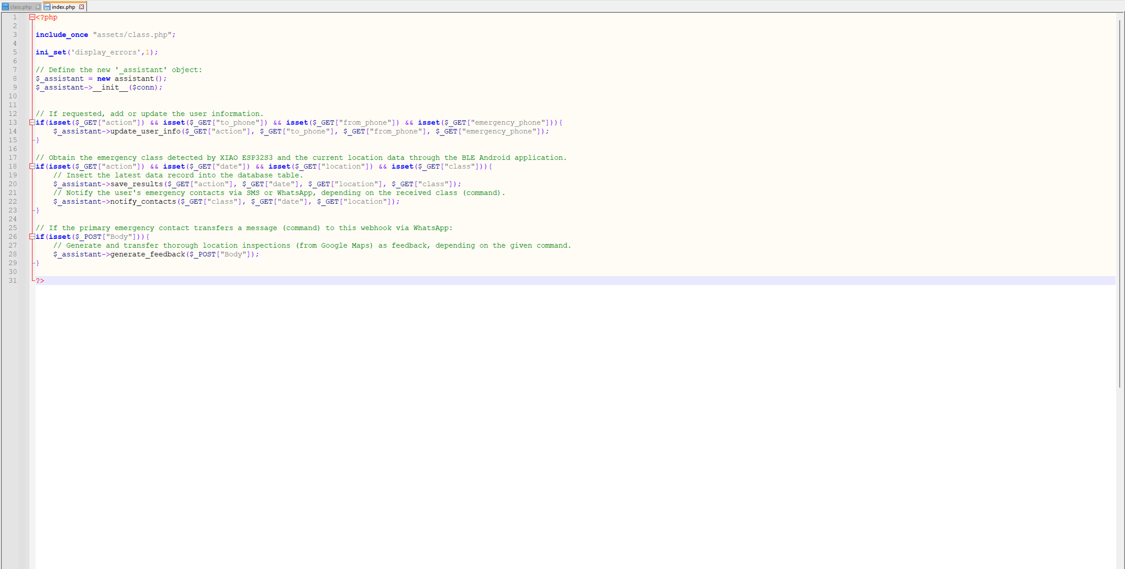Click the "new assistant()" expression on line 8
Viewport: 1125px width, 569px height.
tap(132, 79)
